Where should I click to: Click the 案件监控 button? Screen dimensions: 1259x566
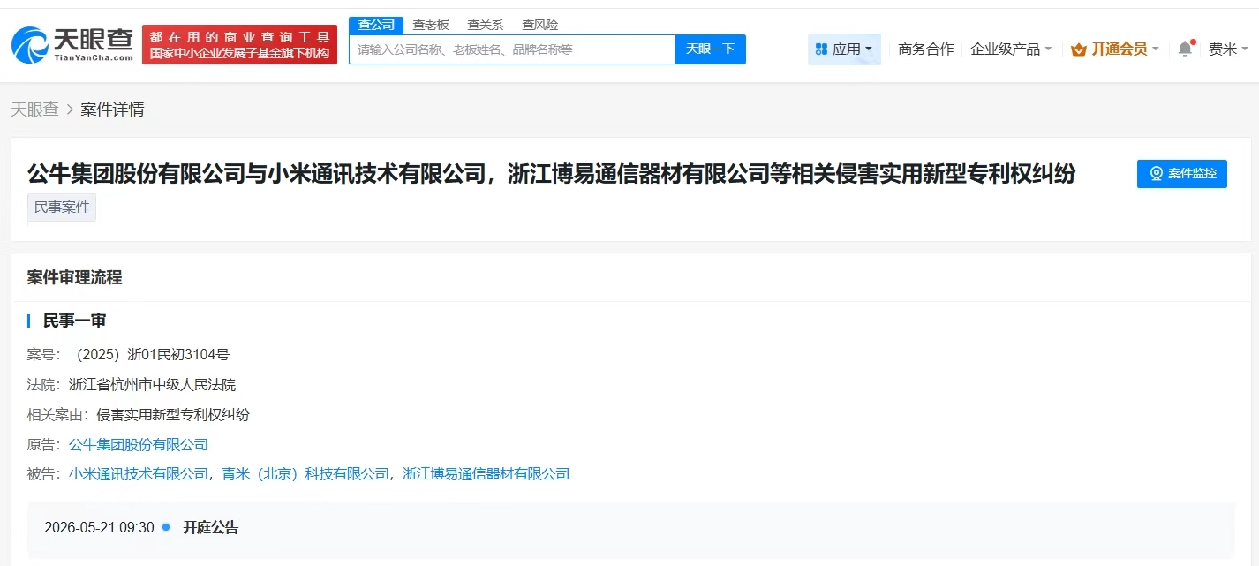click(x=1182, y=173)
